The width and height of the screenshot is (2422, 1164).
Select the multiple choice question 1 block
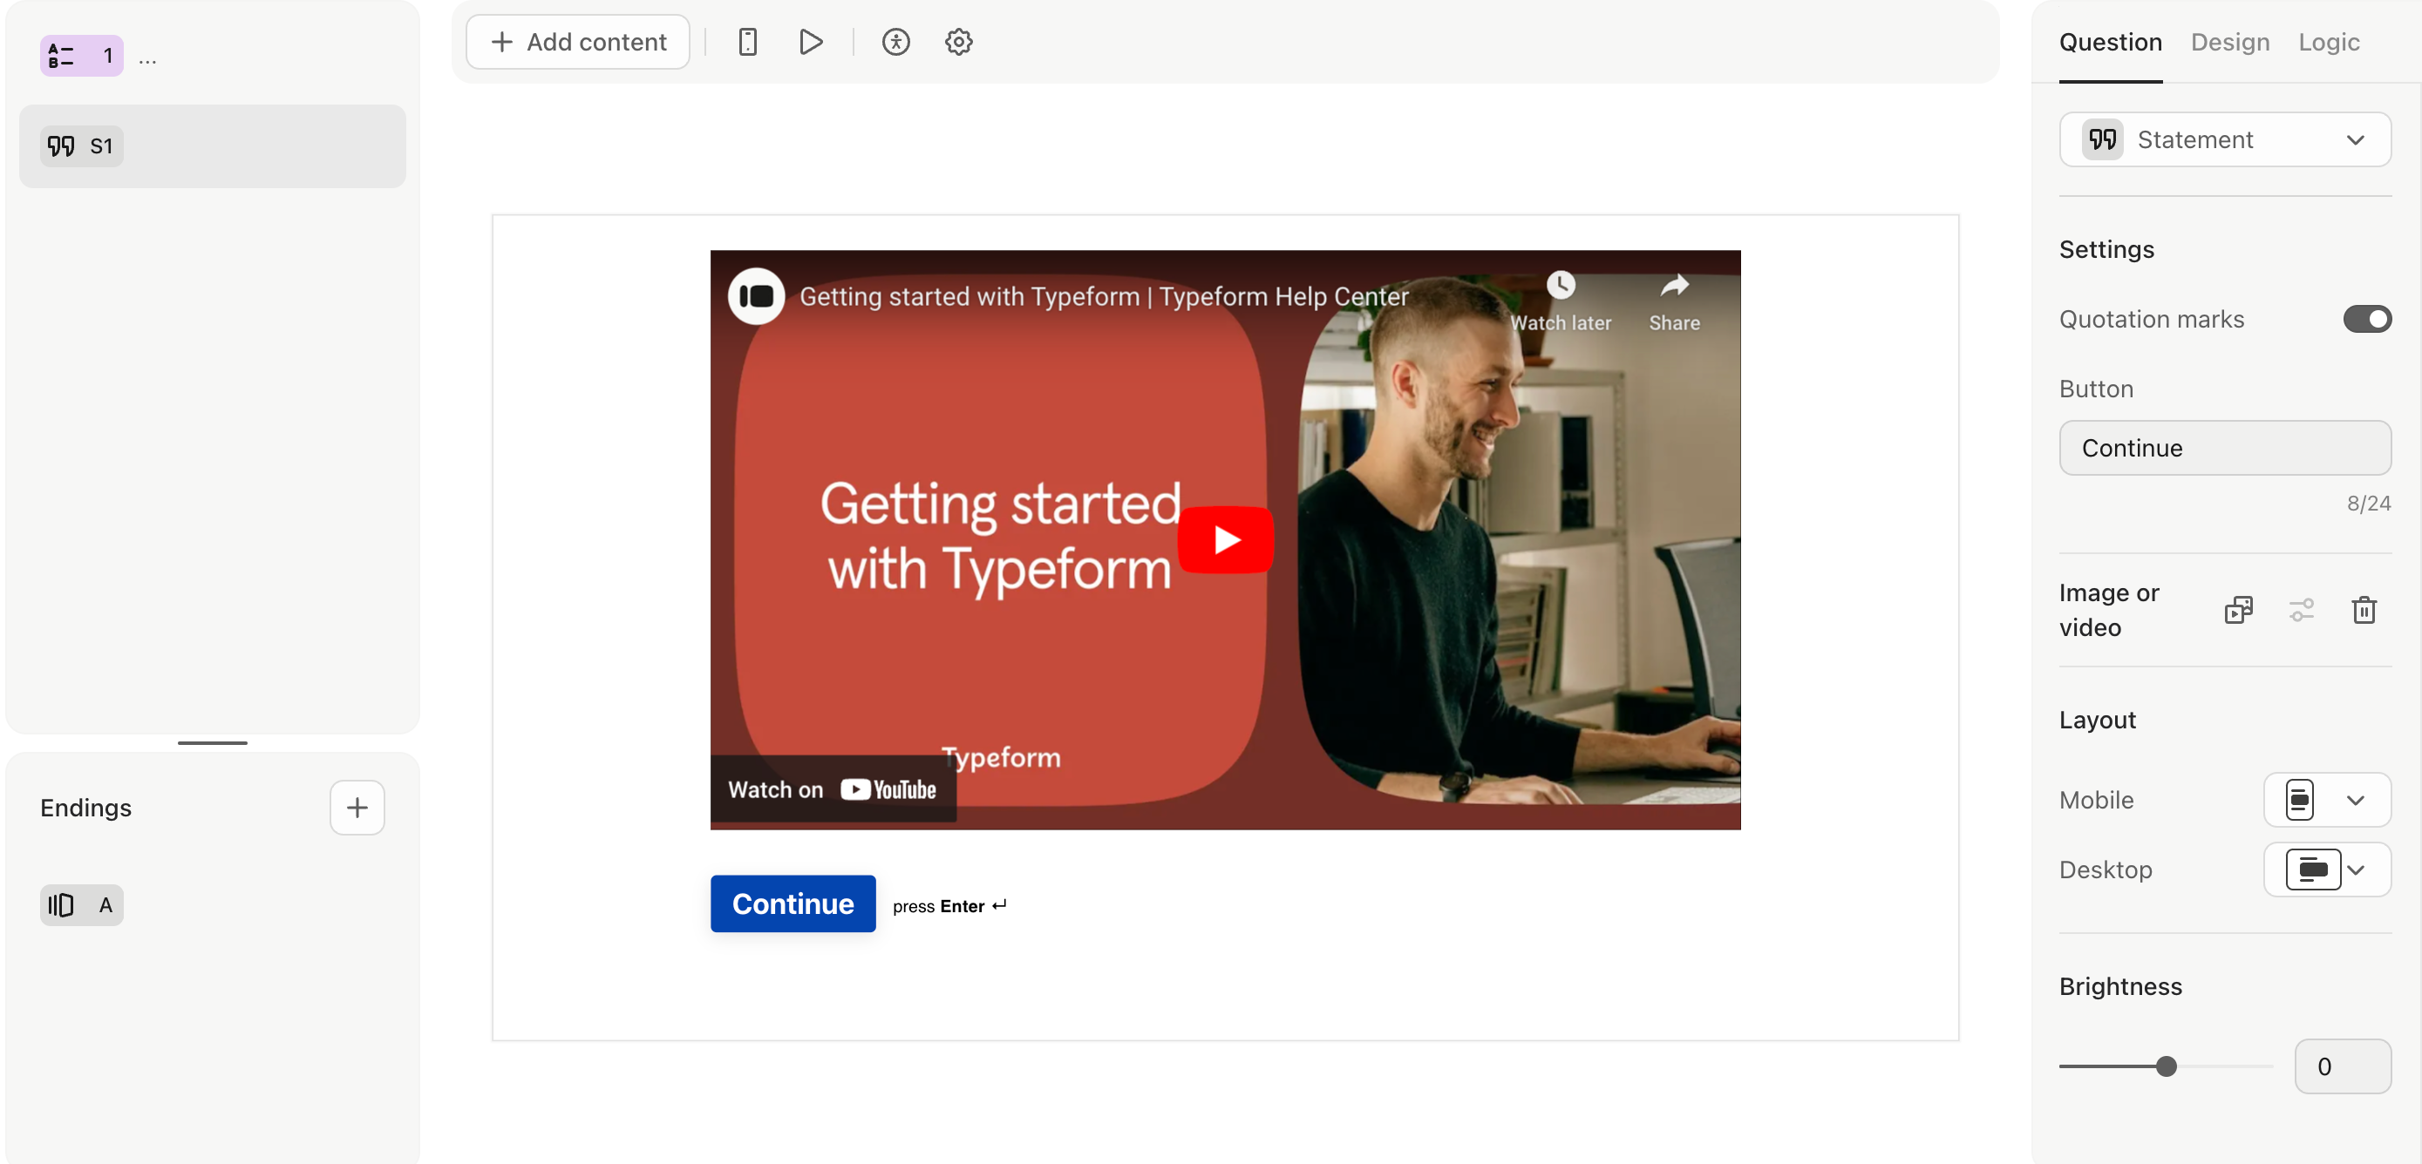[x=82, y=56]
